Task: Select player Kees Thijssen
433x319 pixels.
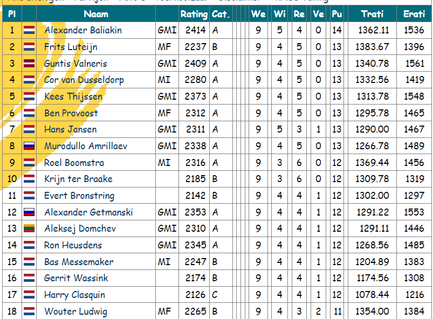Action: pos(73,96)
